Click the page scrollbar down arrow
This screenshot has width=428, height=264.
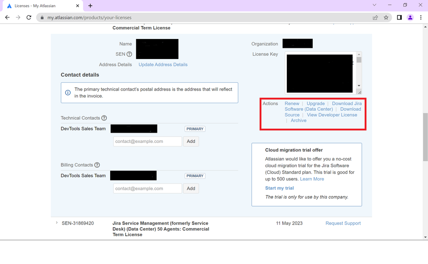click(425, 237)
